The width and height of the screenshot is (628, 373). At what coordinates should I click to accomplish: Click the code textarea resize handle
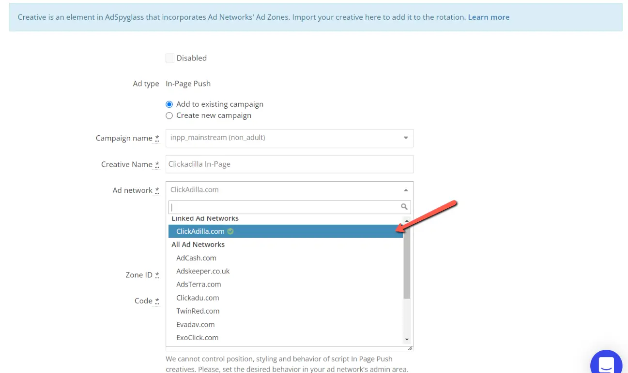(410, 348)
